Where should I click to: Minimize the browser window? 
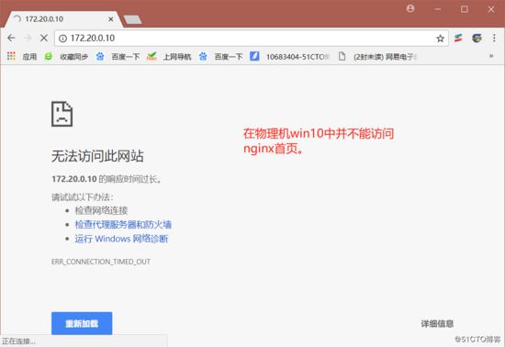point(438,9)
